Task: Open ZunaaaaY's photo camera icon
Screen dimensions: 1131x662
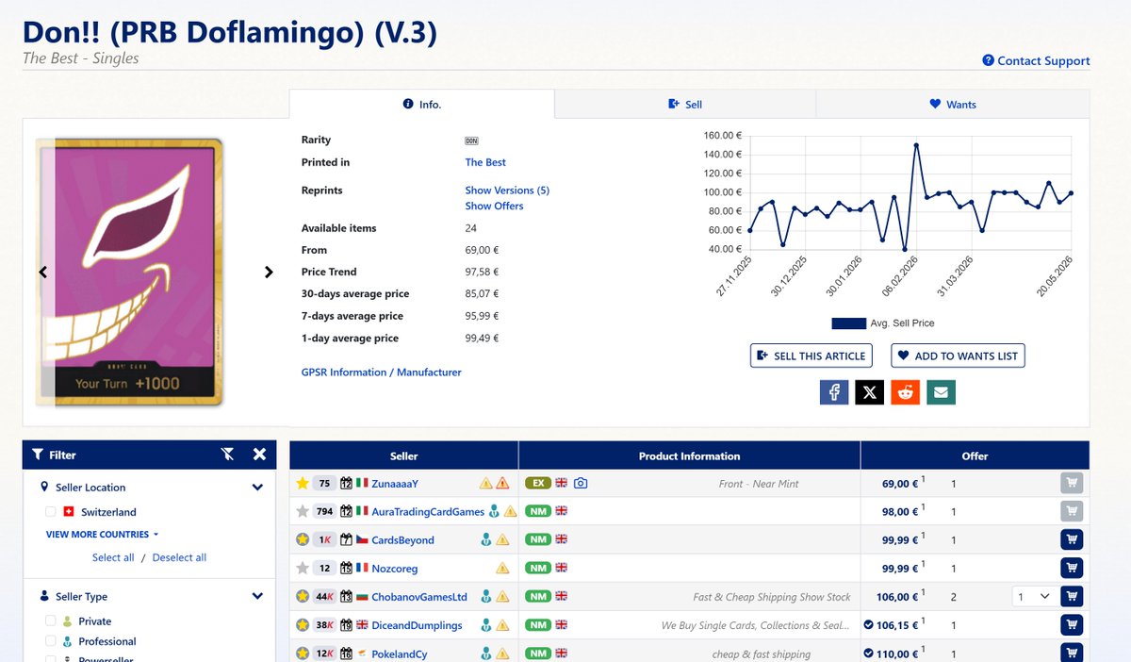Action: (581, 483)
